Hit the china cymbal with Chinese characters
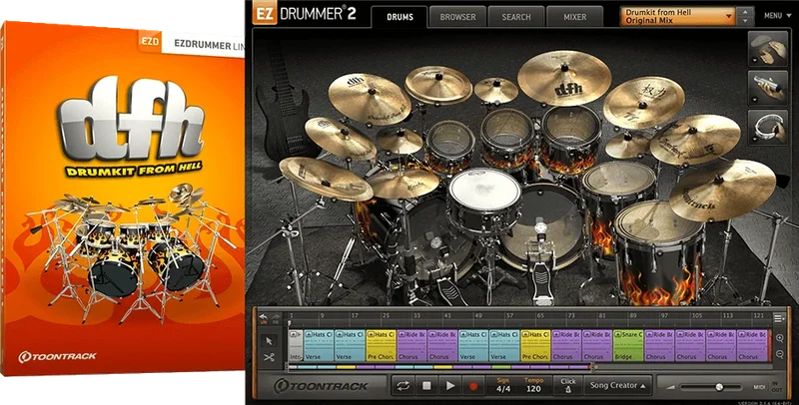The width and height of the screenshot is (799, 405). pyautogui.click(x=643, y=102)
